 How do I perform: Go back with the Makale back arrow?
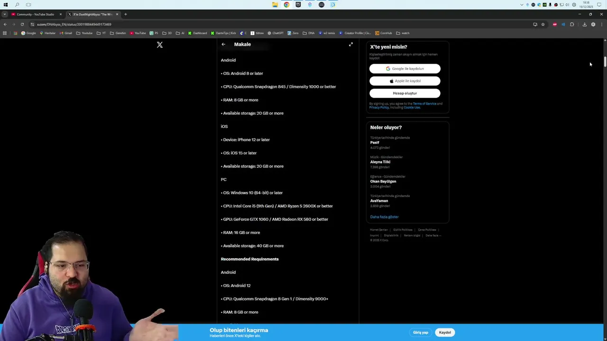tap(223, 45)
